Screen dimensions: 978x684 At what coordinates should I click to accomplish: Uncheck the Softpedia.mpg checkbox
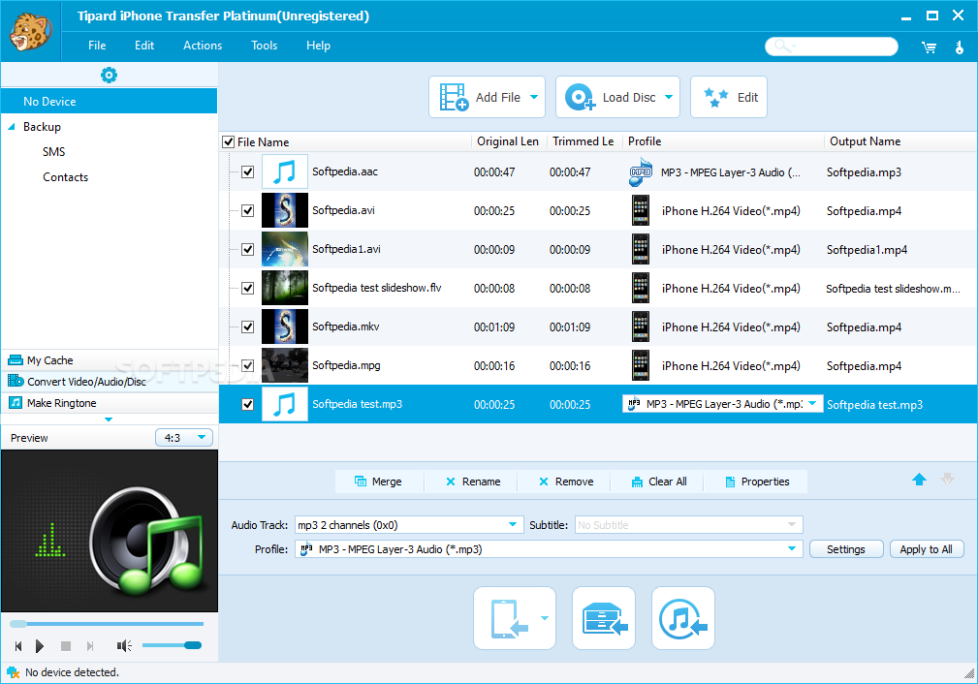247,365
